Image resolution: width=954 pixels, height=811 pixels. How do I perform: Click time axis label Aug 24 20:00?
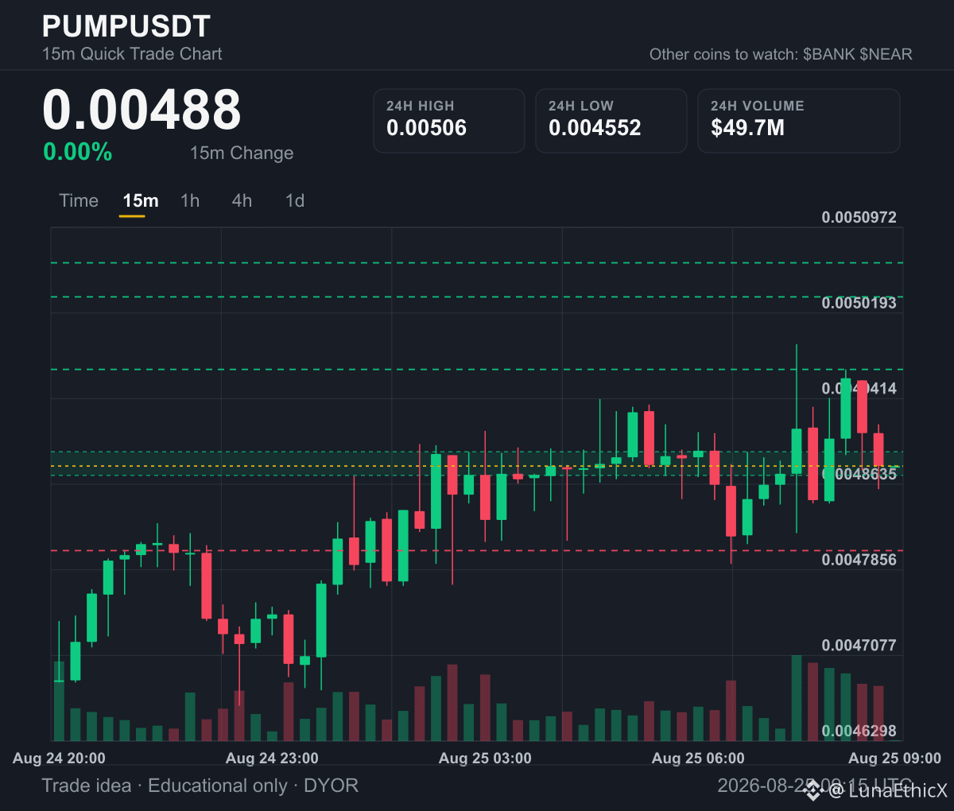point(59,759)
